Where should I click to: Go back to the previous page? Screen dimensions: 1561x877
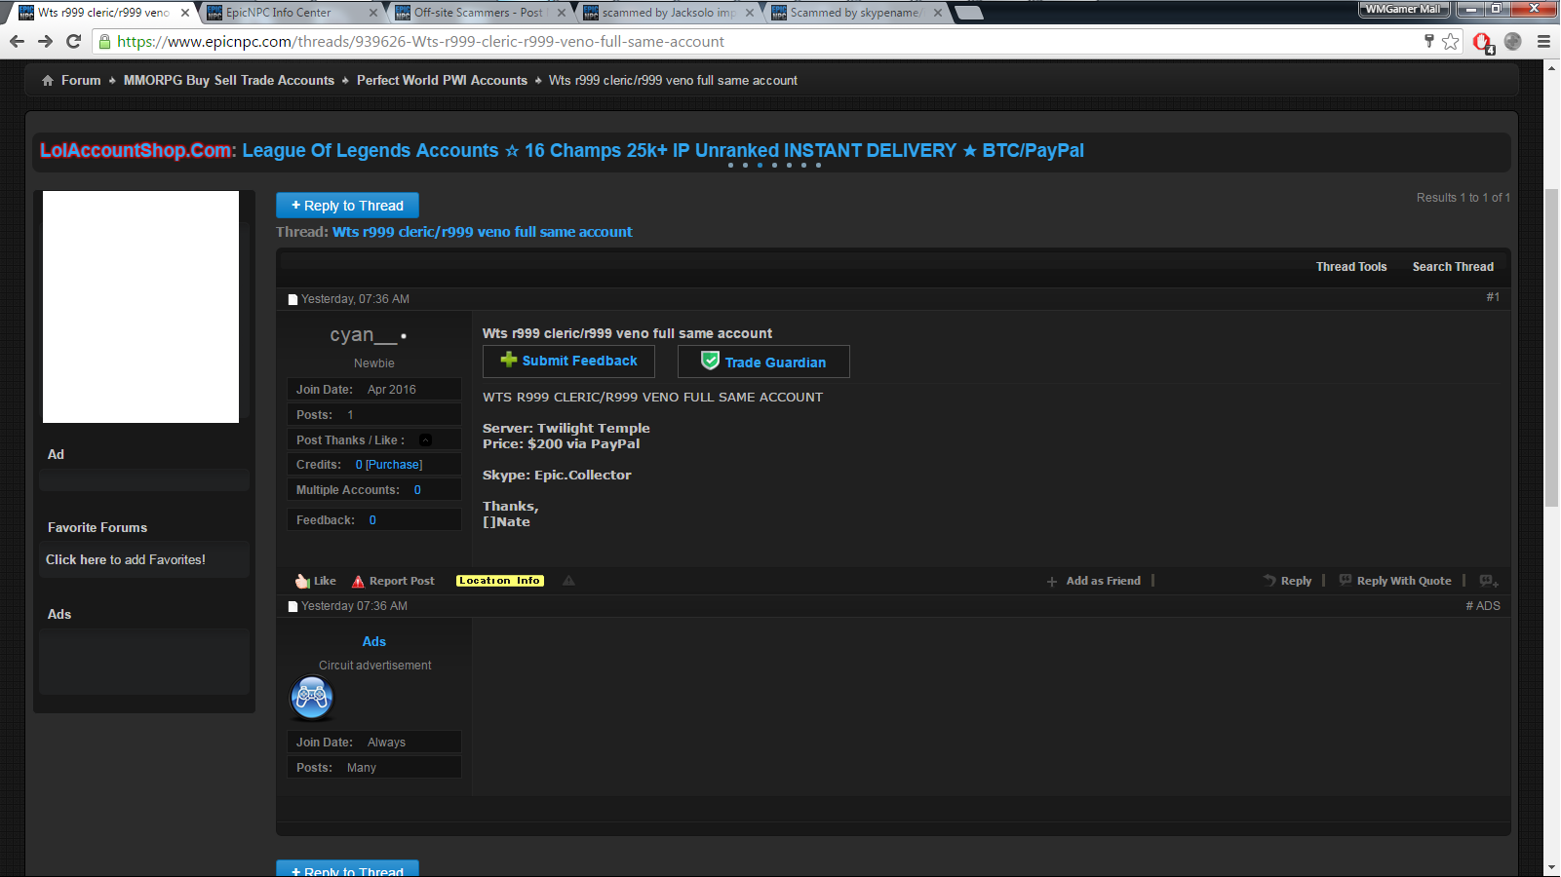pos(17,41)
